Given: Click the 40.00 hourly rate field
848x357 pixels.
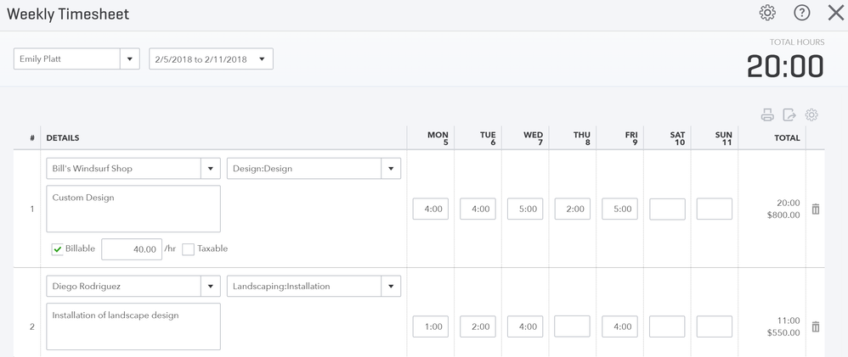Looking at the screenshot, I should click(132, 249).
